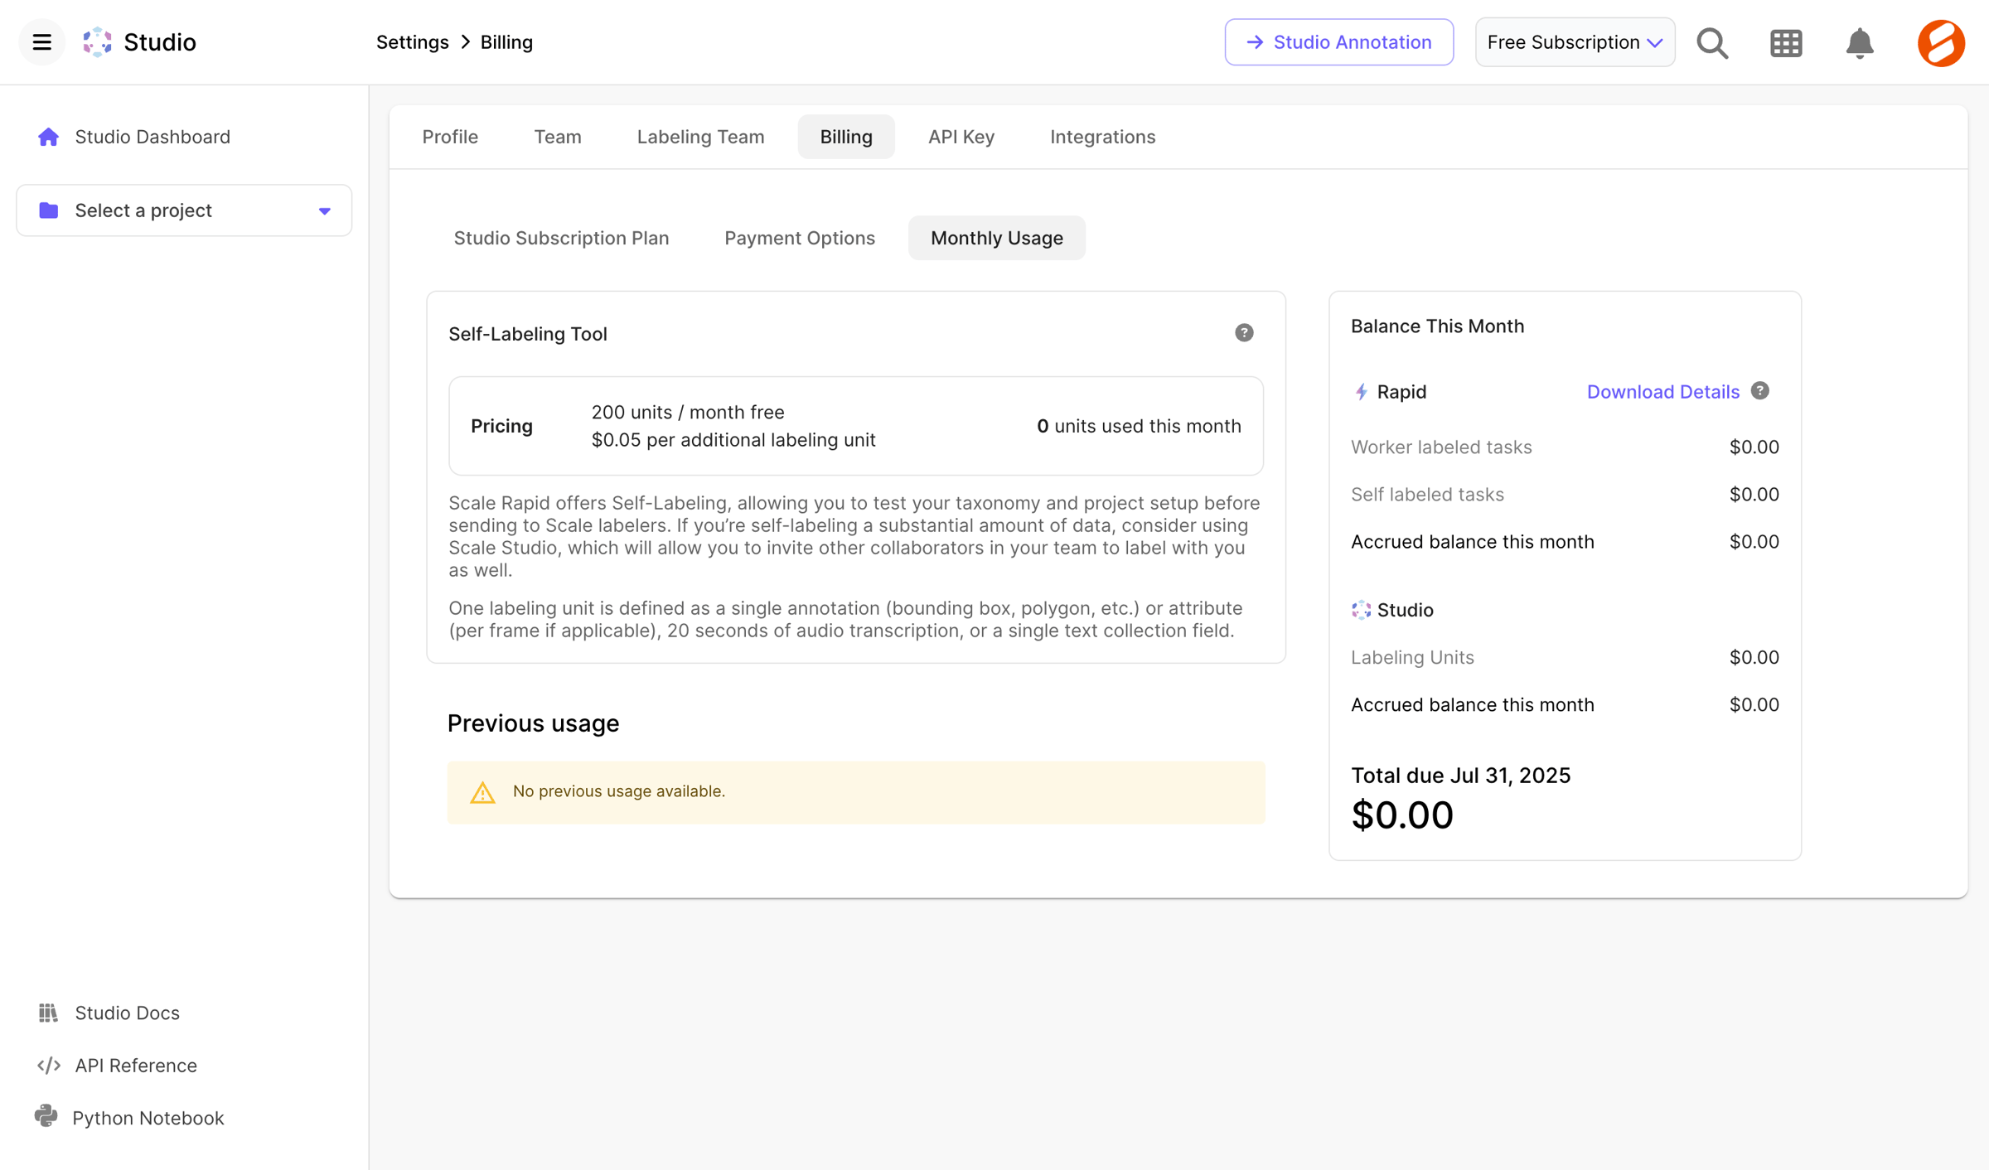Open the Payment Options sub-tab
The width and height of the screenshot is (1989, 1170).
coord(800,238)
